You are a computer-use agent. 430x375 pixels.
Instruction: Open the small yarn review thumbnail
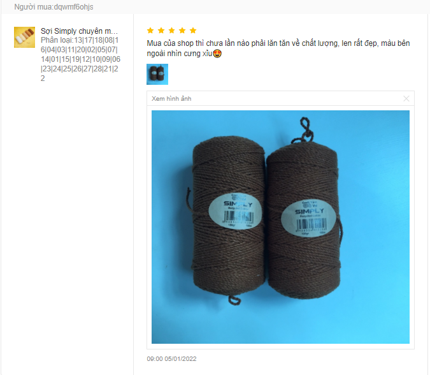point(157,75)
